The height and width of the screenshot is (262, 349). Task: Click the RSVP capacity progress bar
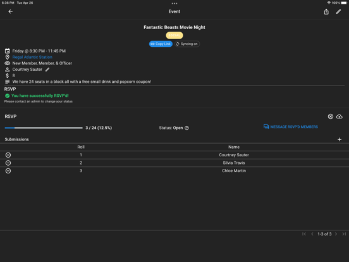click(44, 128)
